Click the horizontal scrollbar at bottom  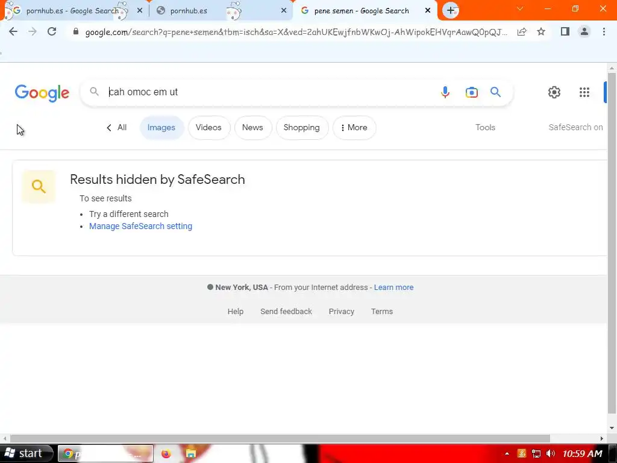pos(280,439)
